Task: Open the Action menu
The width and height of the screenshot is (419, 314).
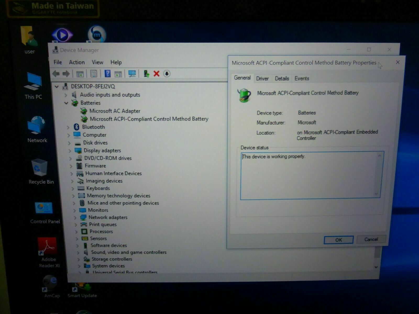Action: [77, 62]
